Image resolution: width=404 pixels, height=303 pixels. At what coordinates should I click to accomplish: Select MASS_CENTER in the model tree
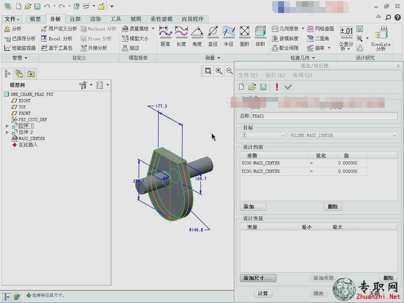(32, 138)
